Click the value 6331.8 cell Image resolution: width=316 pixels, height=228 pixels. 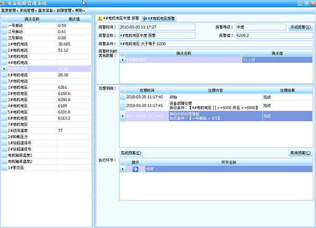click(74, 112)
